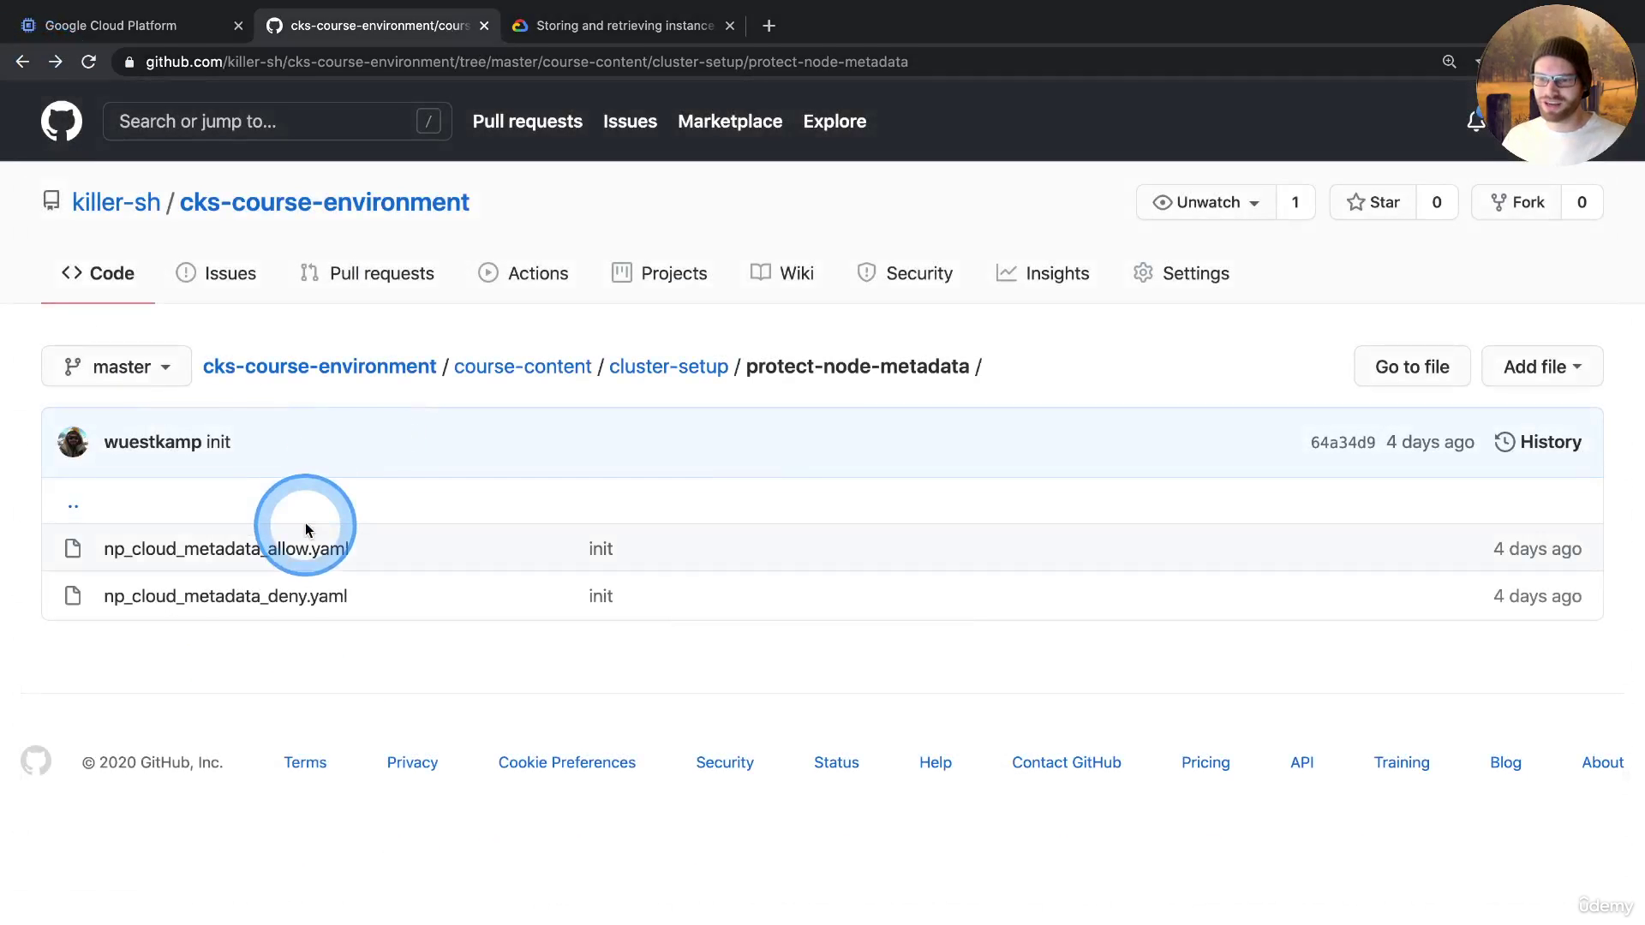
Task: Expand the master branch selector
Action: tap(117, 367)
